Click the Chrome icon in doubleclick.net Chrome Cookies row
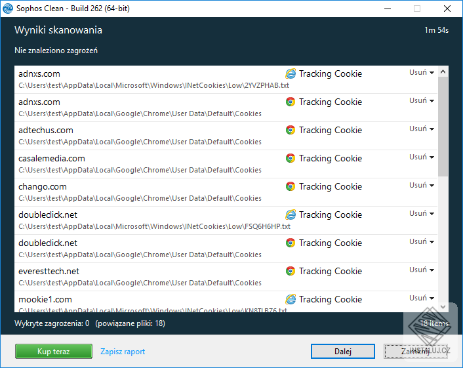463x368 pixels. (x=291, y=243)
